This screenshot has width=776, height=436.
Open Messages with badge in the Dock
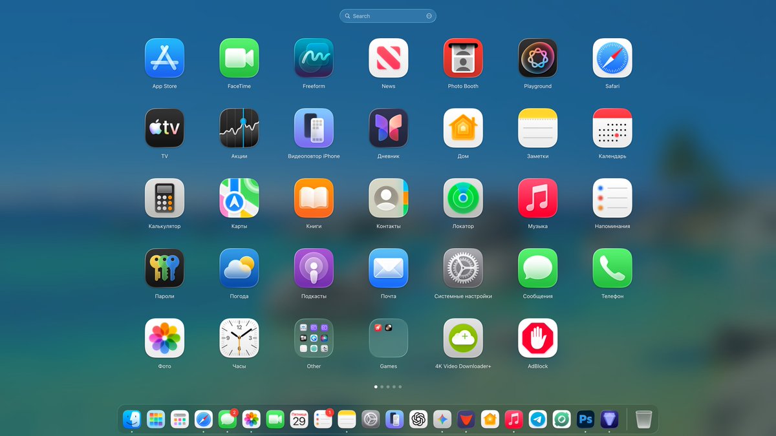[227, 419]
